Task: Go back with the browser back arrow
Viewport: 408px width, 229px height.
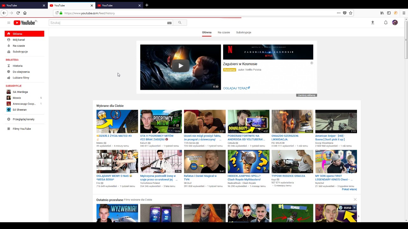Action: click(4, 13)
